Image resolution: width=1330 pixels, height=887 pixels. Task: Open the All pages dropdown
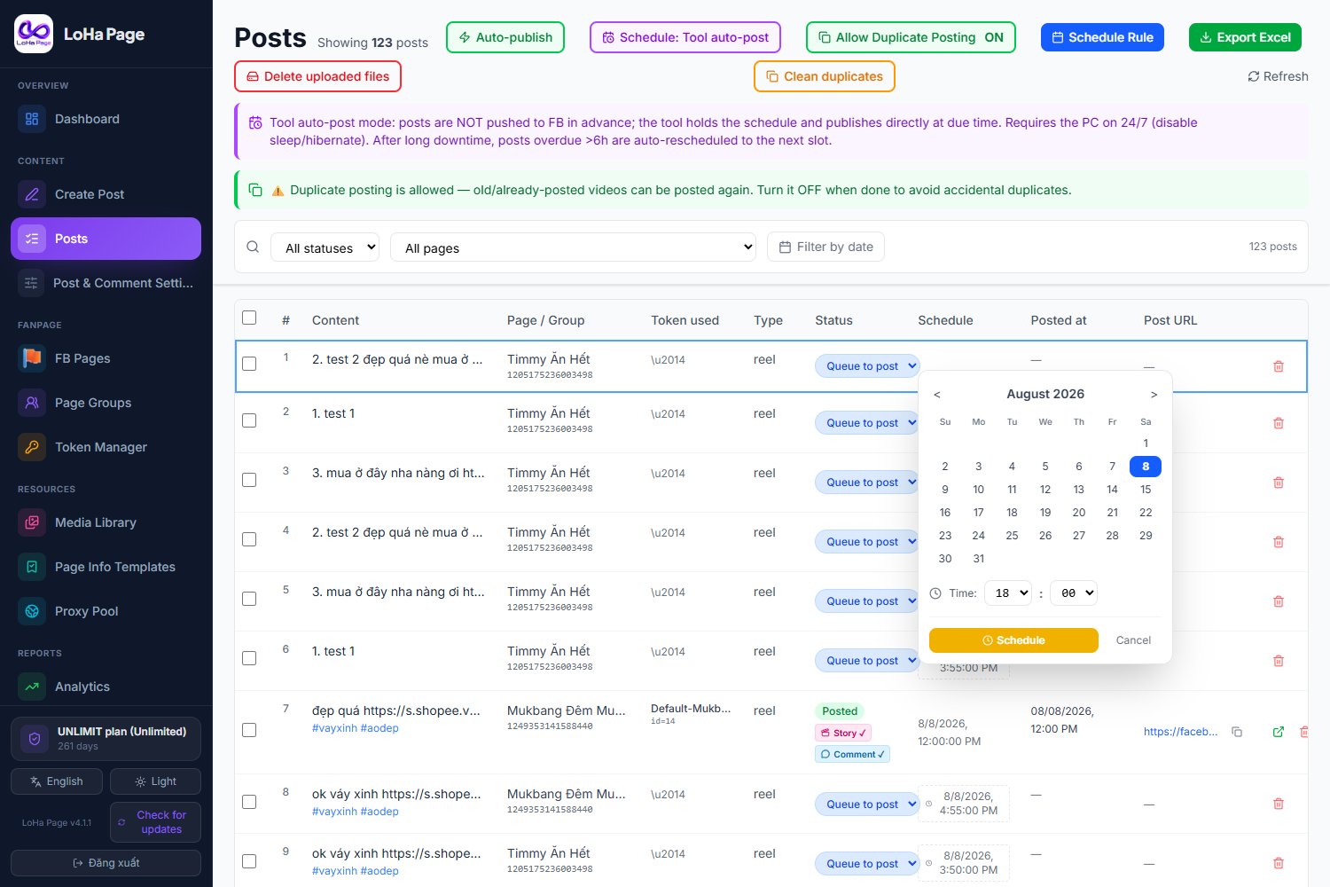(x=573, y=247)
